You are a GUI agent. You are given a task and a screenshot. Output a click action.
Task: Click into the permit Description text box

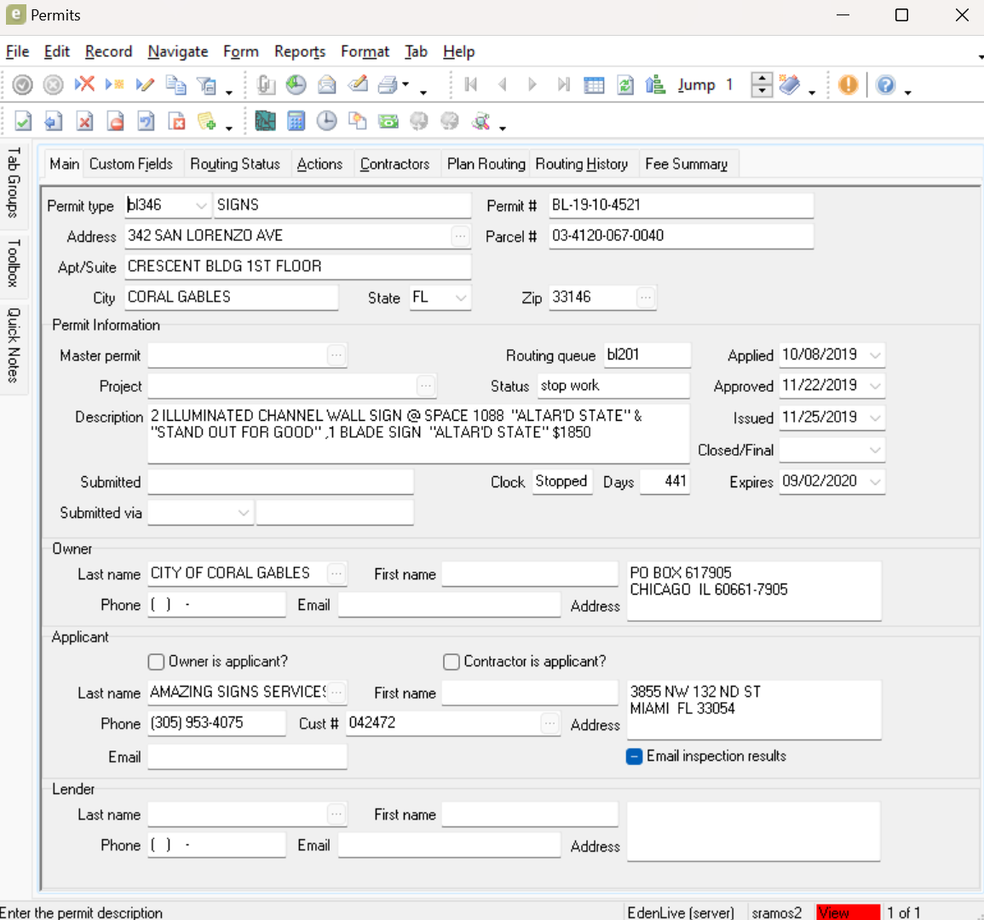[x=417, y=433]
